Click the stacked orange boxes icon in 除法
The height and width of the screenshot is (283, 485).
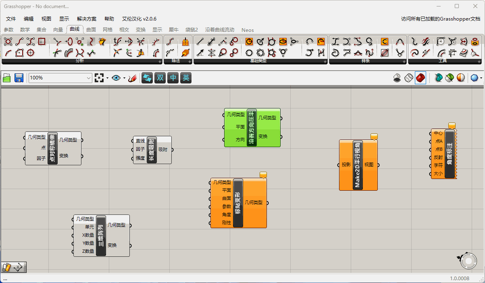pyautogui.click(x=185, y=42)
